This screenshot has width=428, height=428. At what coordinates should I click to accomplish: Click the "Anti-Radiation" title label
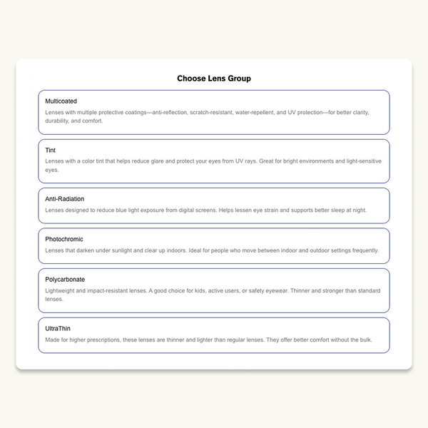[65, 198]
